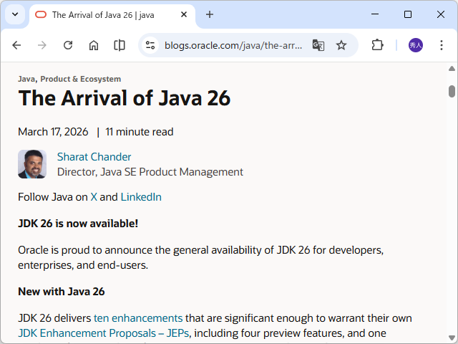Minimize the browser window
Image resolution: width=458 pixels, height=344 pixels.
coord(375,14)
